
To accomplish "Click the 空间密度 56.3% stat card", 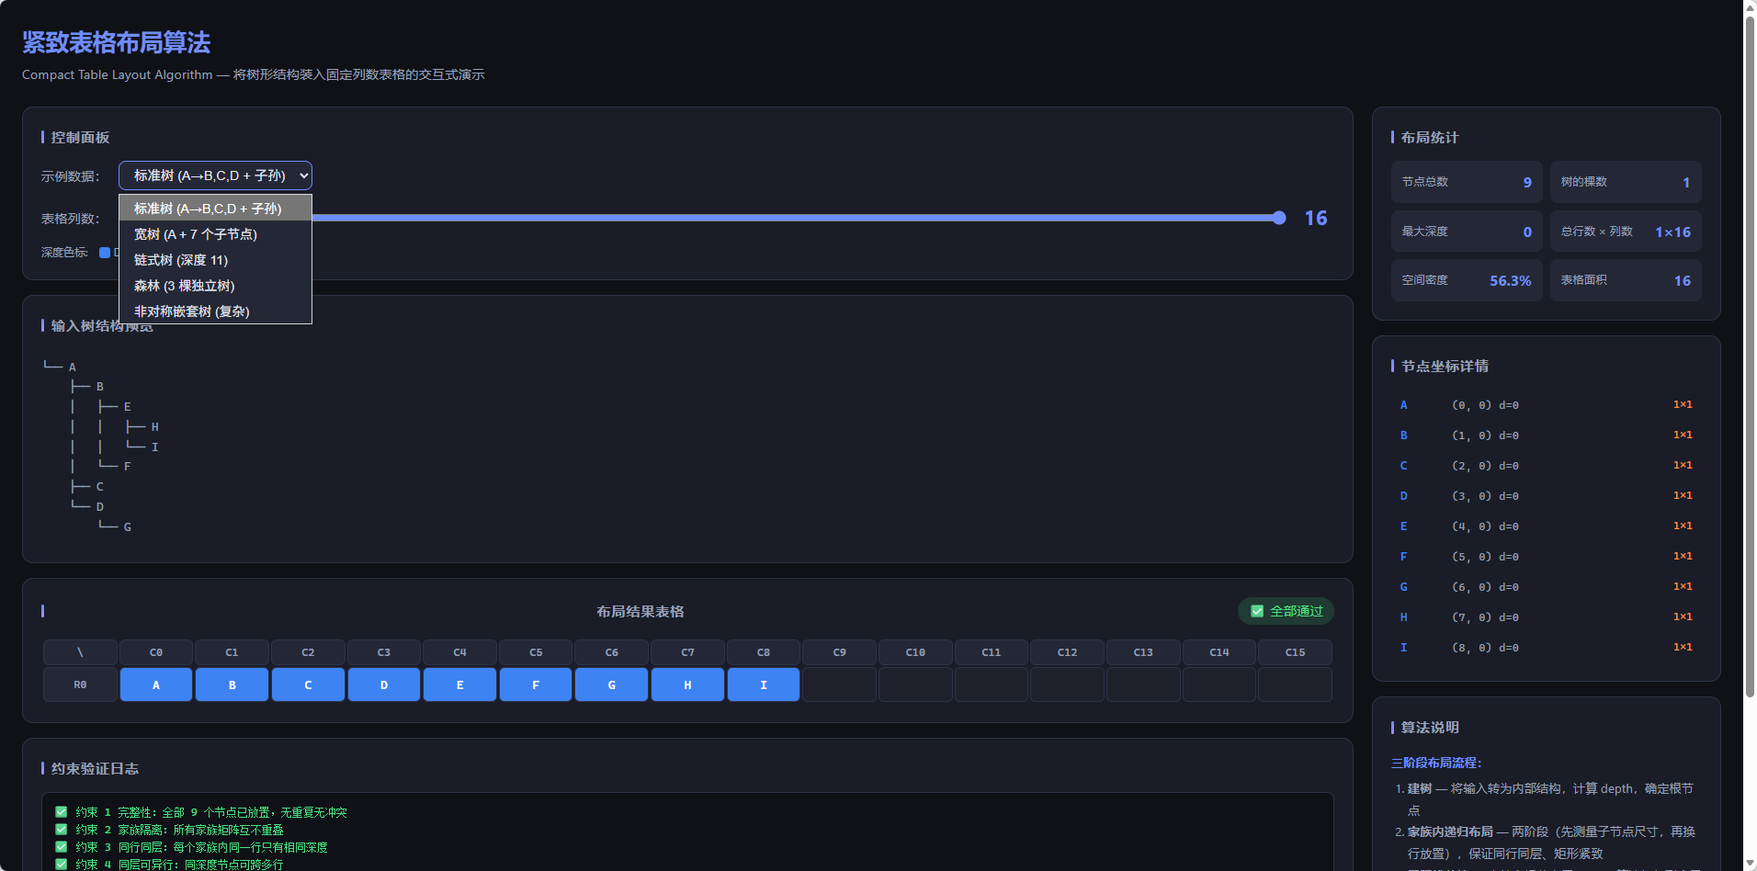I will (x=1467, y=280).
